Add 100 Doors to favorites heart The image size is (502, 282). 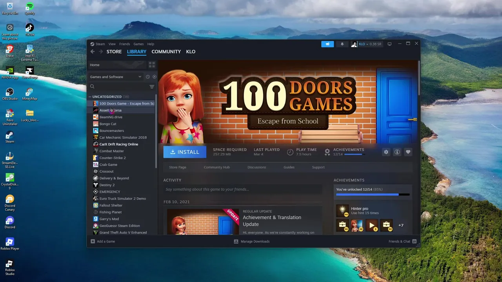coord(408,152)
